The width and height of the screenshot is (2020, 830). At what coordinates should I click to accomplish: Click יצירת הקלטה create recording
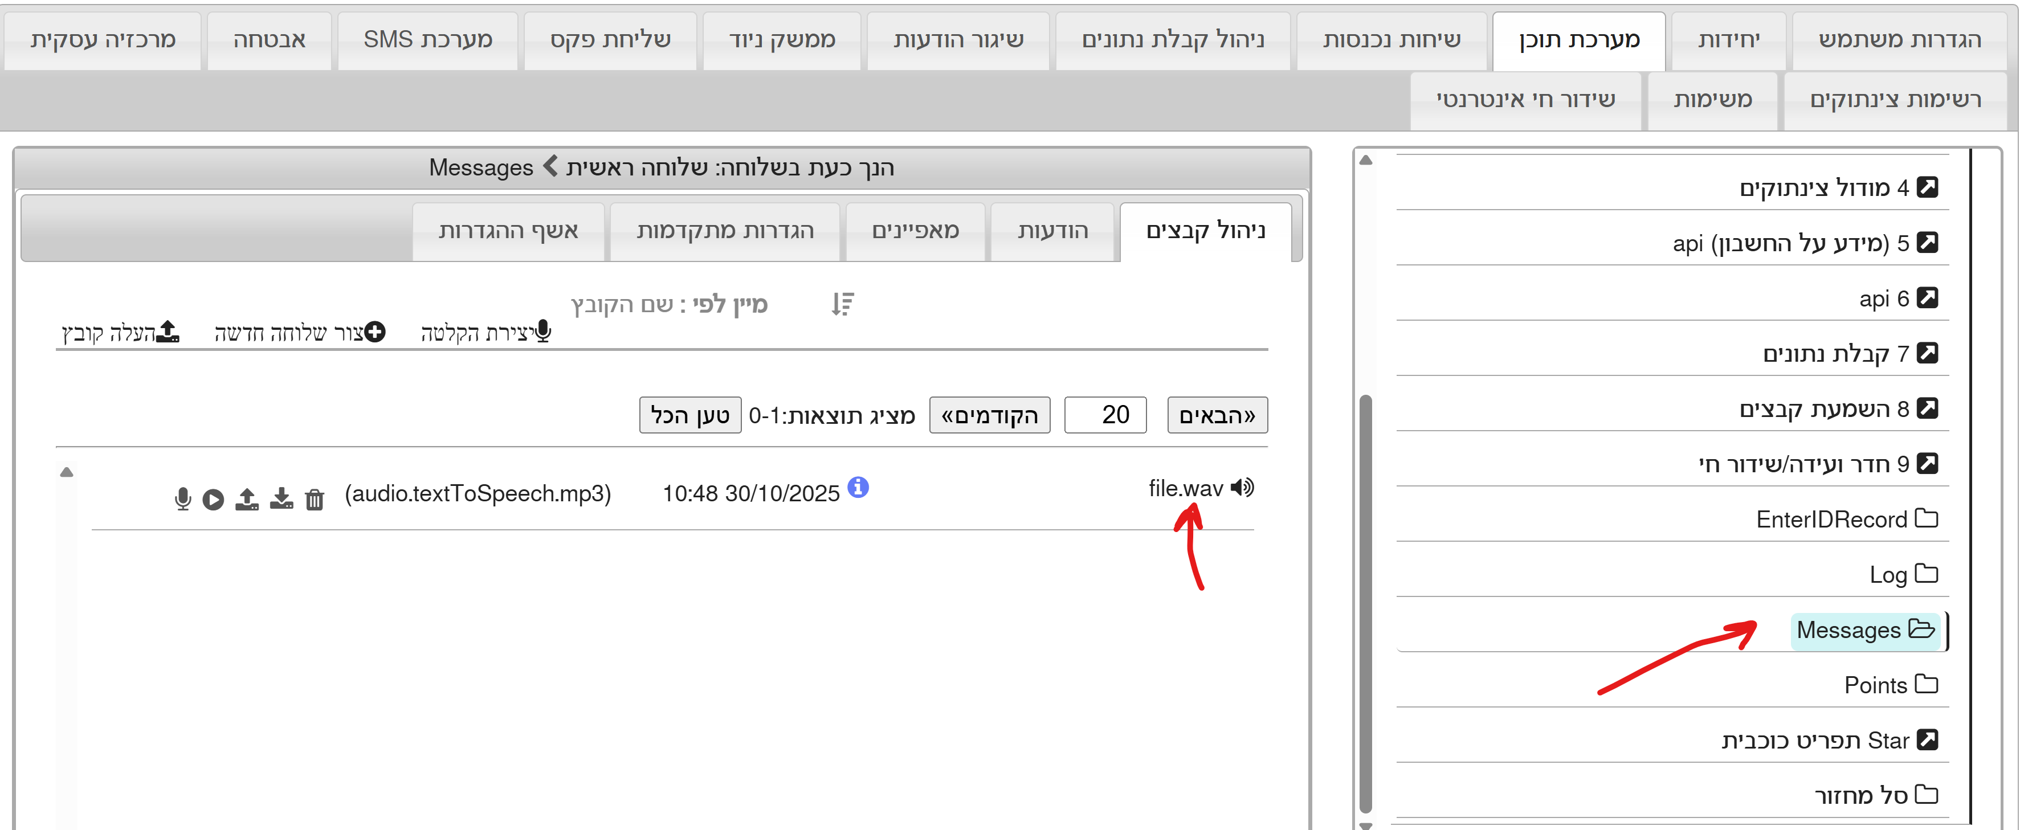[485, 332]
